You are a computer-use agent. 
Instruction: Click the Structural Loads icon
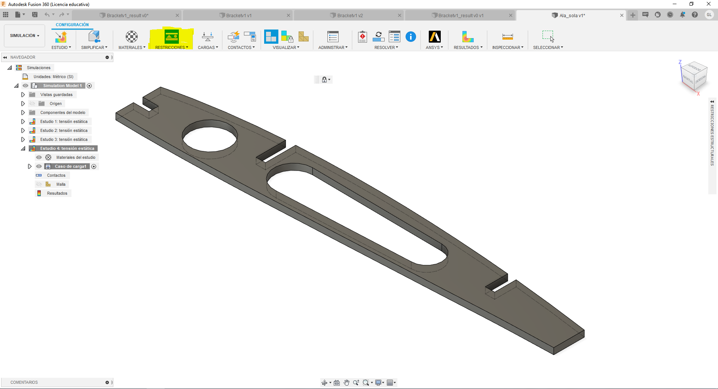[208, 37]
